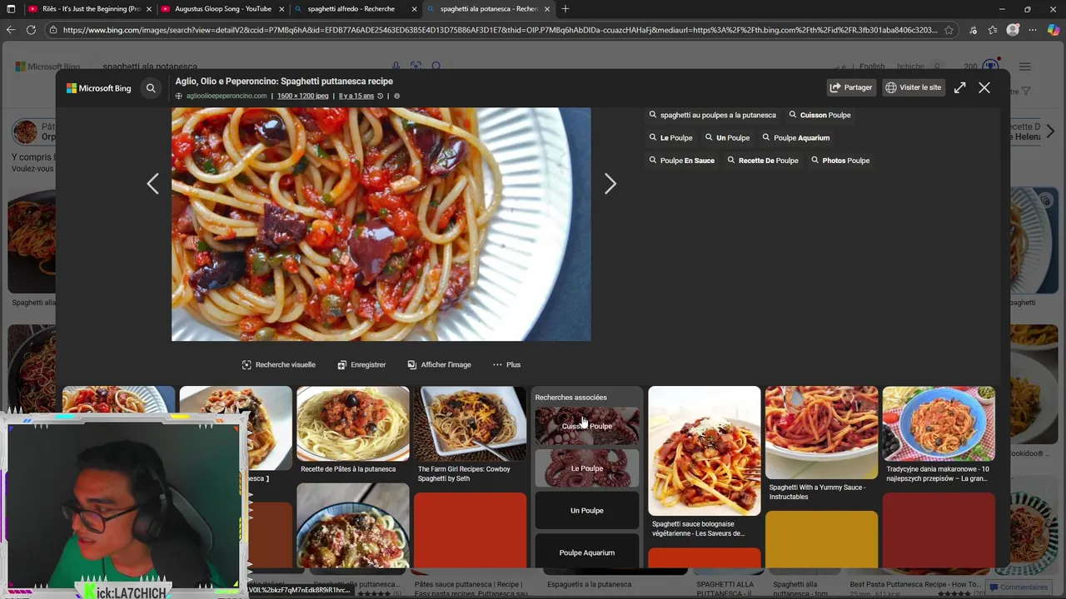
Task: Click microphone voice search icon behind viewer
Action: pos(396,67)
